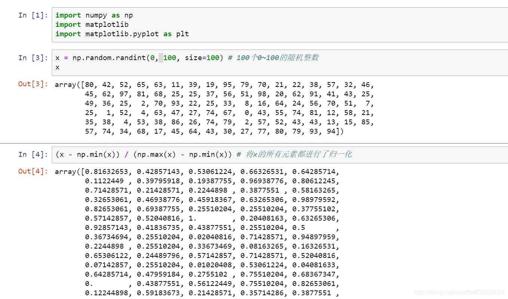
Task: Click the normalized minimum value '0.'
Action: click(x=89, y=284)
